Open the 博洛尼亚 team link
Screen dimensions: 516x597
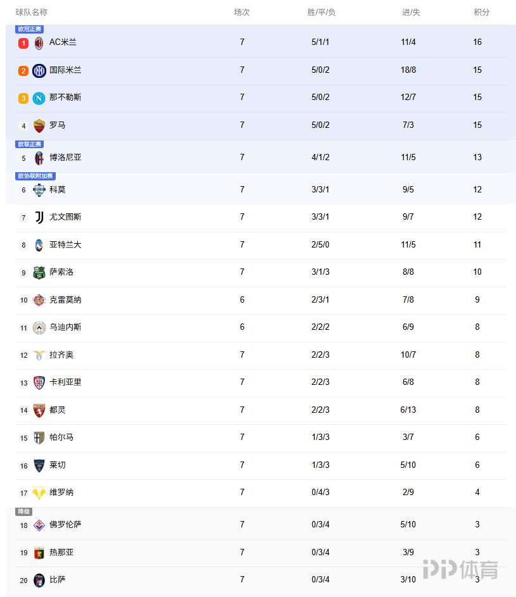coord(65,157)
